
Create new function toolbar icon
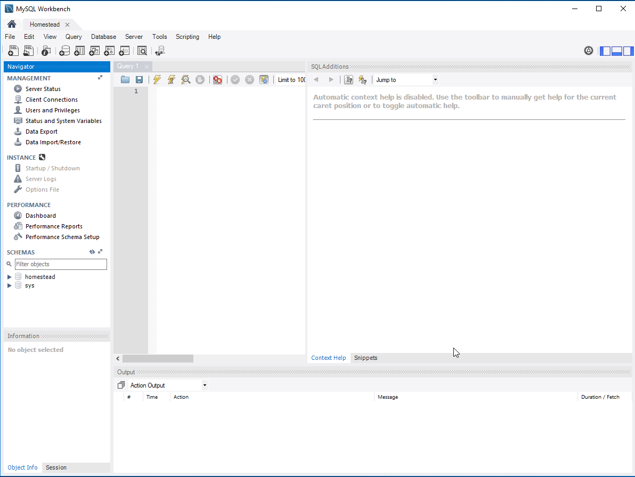point(124,51)
